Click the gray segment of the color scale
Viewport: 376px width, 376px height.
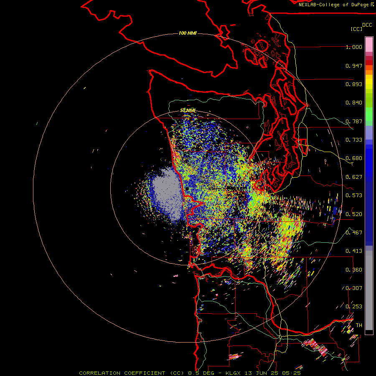(369, 290)
